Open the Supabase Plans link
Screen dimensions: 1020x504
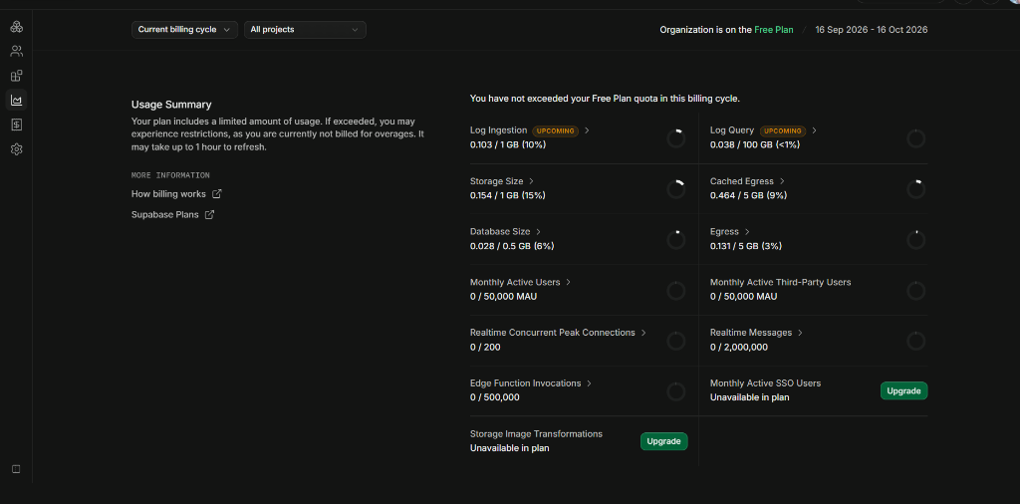pyautogui.click(x=164, y=214)
